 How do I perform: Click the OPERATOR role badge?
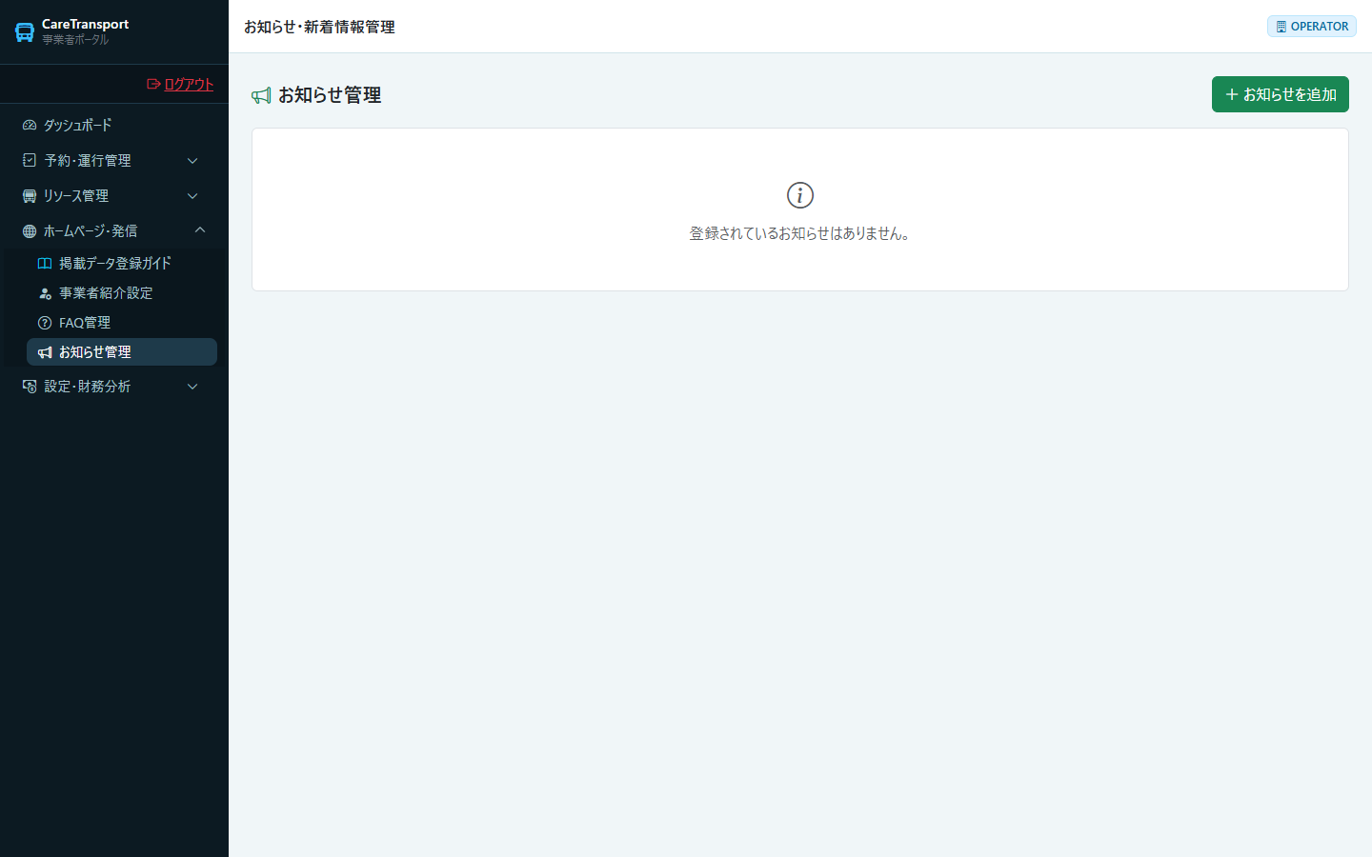tap(1312, 27)
